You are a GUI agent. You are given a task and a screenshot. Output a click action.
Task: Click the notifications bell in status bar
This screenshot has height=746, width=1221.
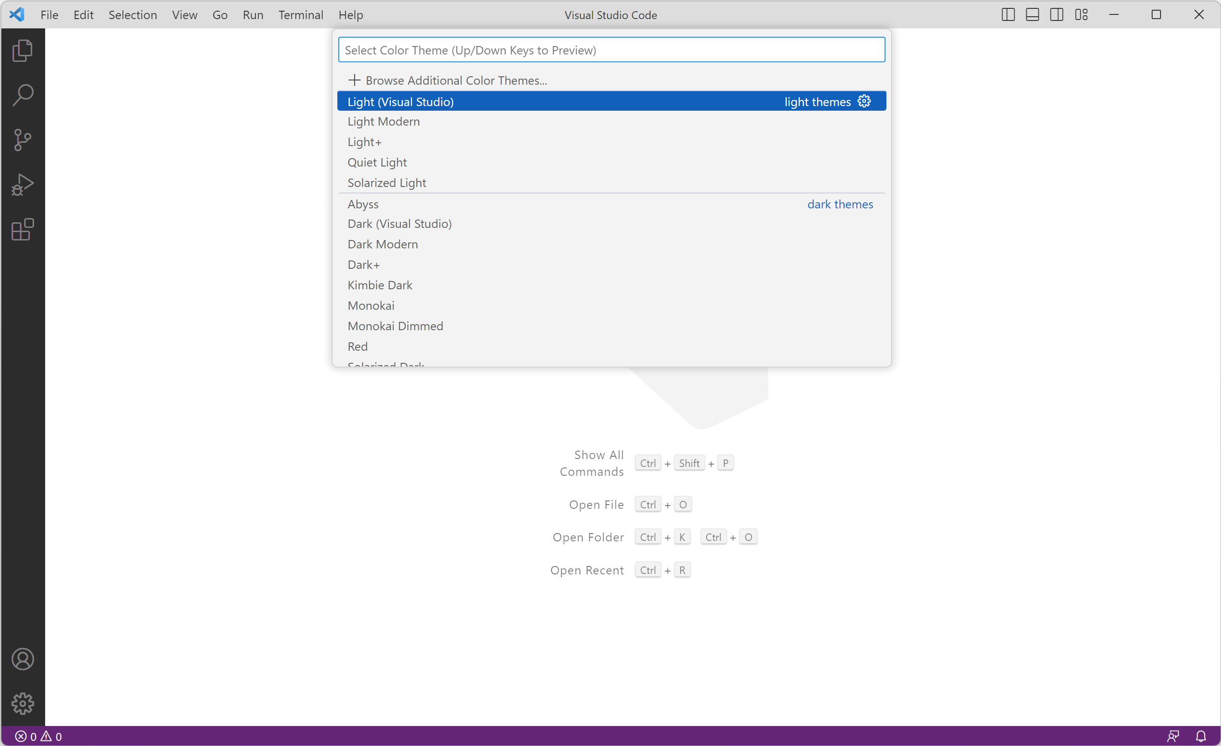pyautogui.click(x=1201, y=736)
